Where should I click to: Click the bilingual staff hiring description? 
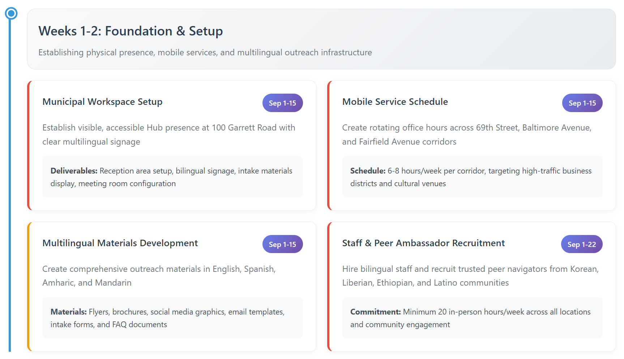(470, 276)
